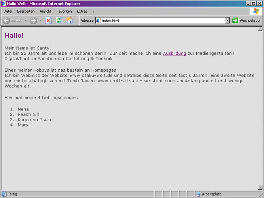This screenshot has height=198, width=264.
Task: Maximize the Internet Explorer window
Action: pyautogui.click(x=253, y=4)
